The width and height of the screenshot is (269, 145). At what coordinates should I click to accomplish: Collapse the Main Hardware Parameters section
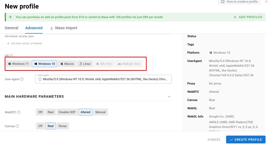point(169,97)
